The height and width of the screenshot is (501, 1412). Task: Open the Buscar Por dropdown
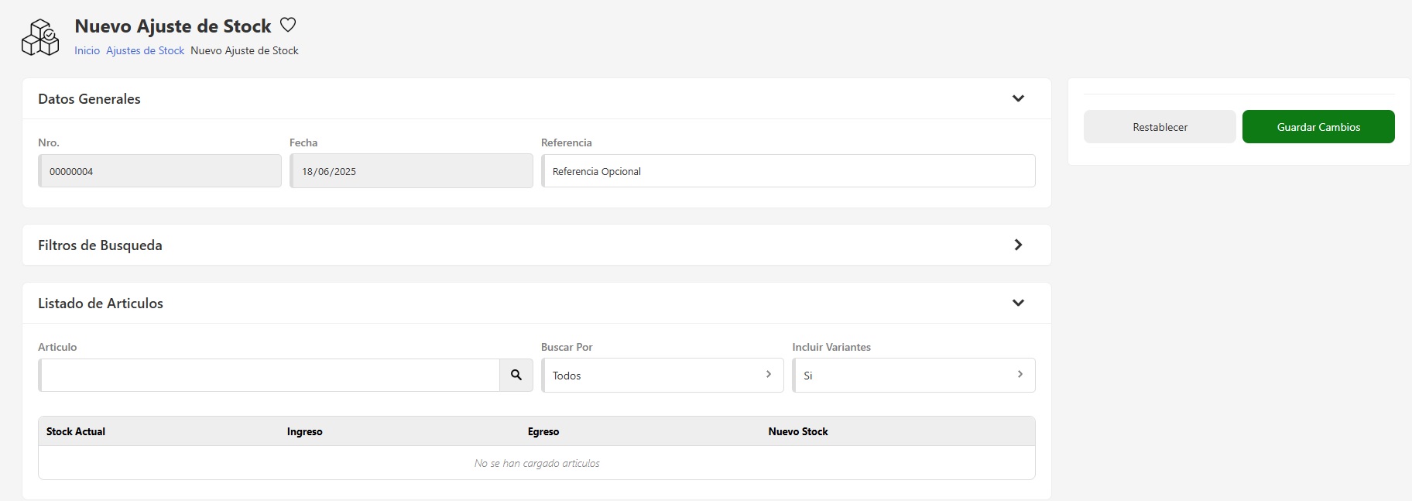click(x=662, y=376)
